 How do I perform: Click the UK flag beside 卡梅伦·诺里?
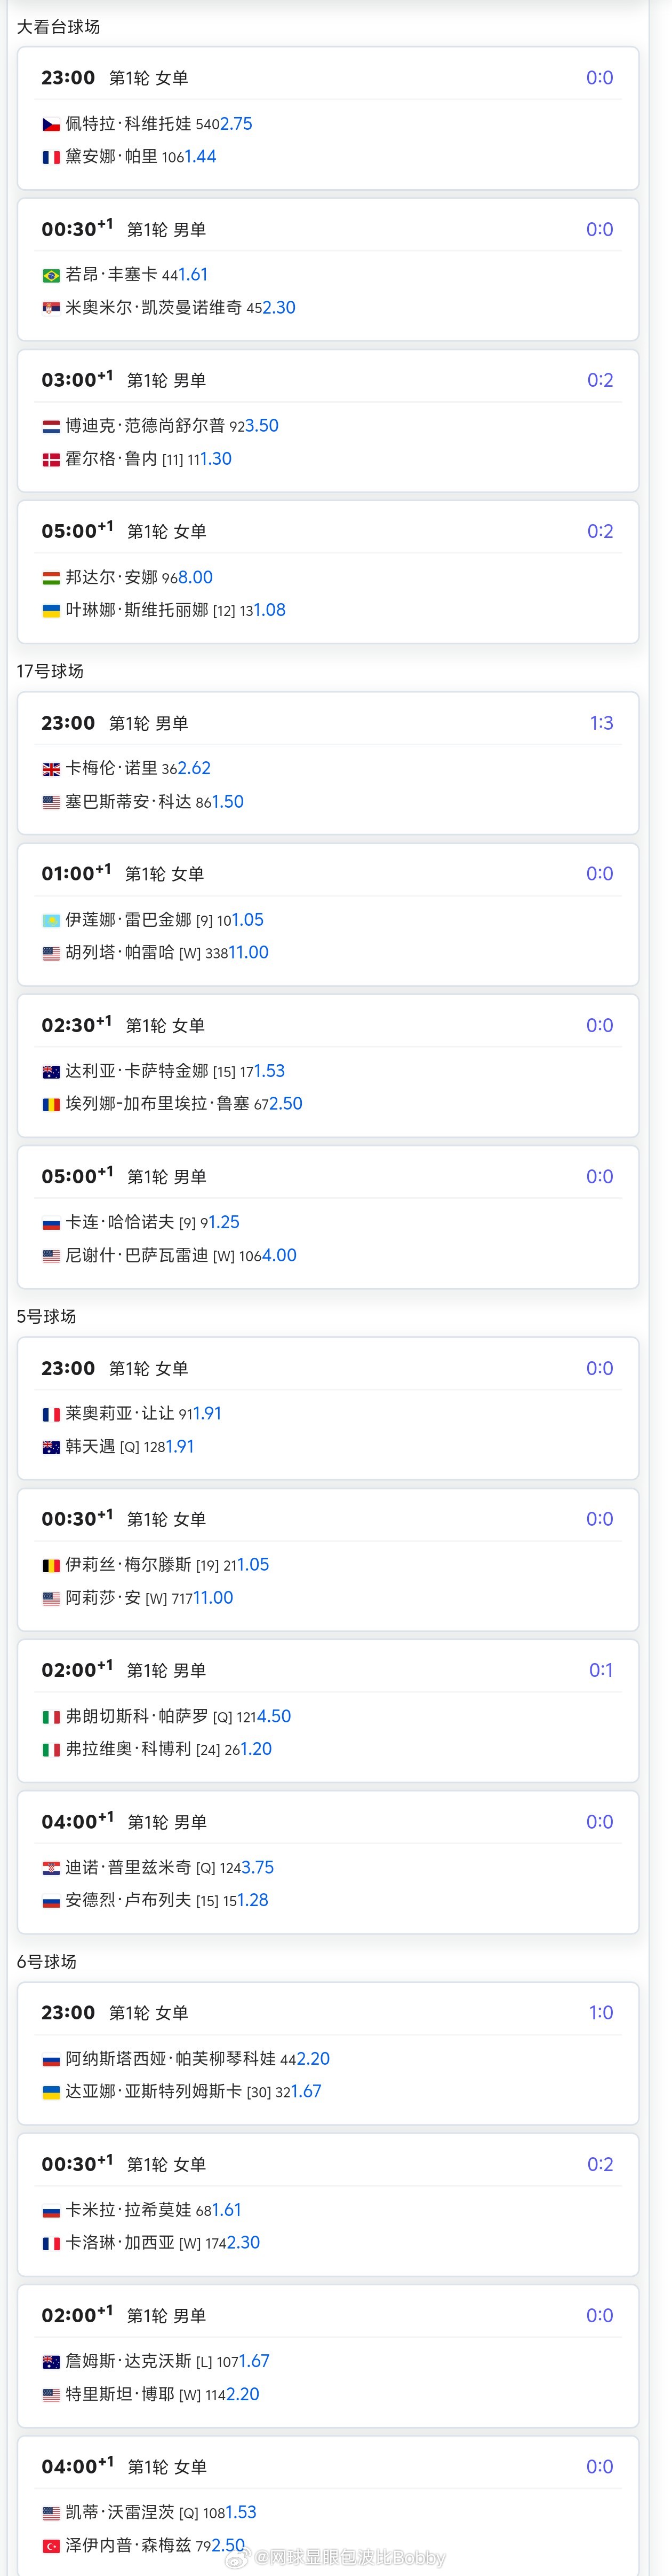pyautogui.click(x=51, y=769)
